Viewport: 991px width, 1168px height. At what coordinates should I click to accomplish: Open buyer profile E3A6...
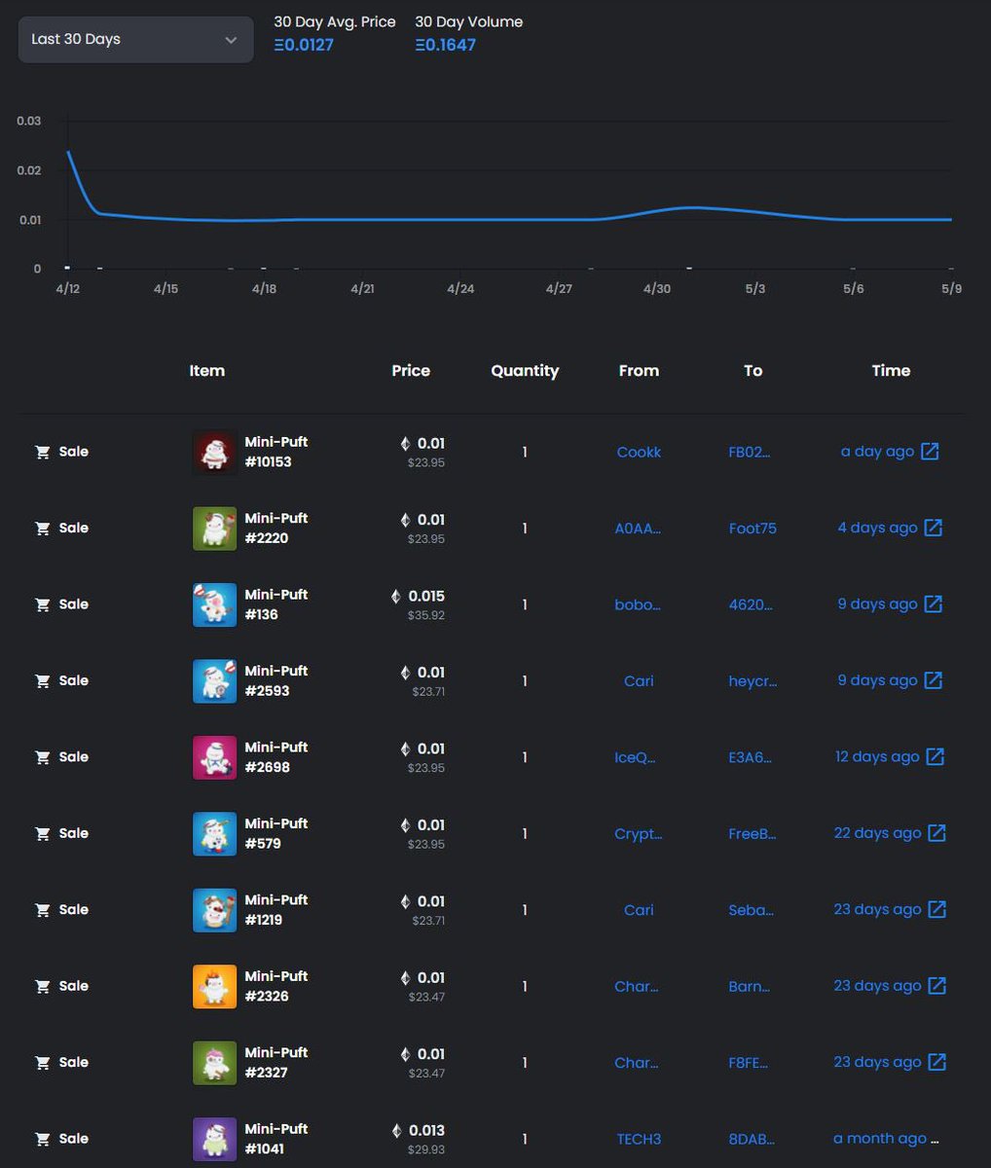[x=751, y=757]
